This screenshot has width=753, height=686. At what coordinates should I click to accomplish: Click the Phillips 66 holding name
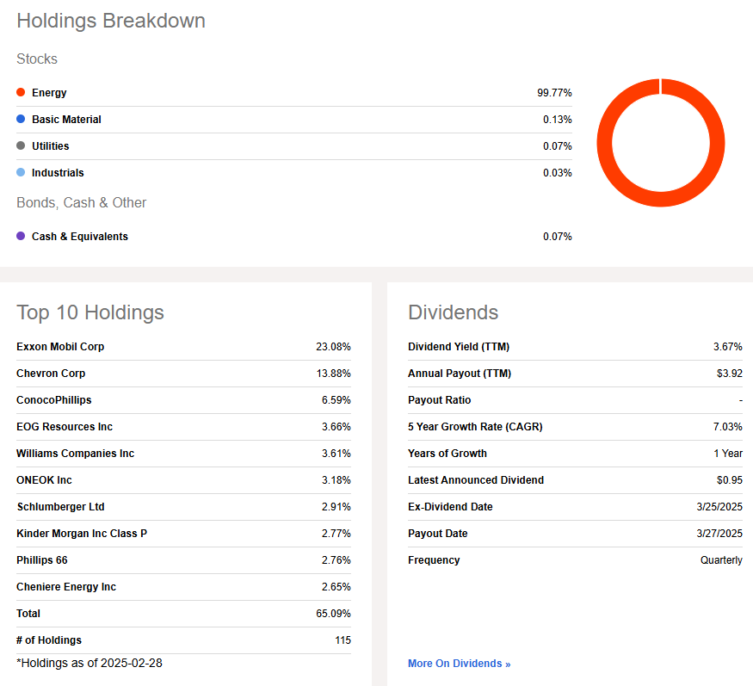pyautogui.click(x=41, y=560)
